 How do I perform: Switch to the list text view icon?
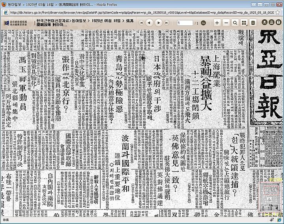point(253,23)
